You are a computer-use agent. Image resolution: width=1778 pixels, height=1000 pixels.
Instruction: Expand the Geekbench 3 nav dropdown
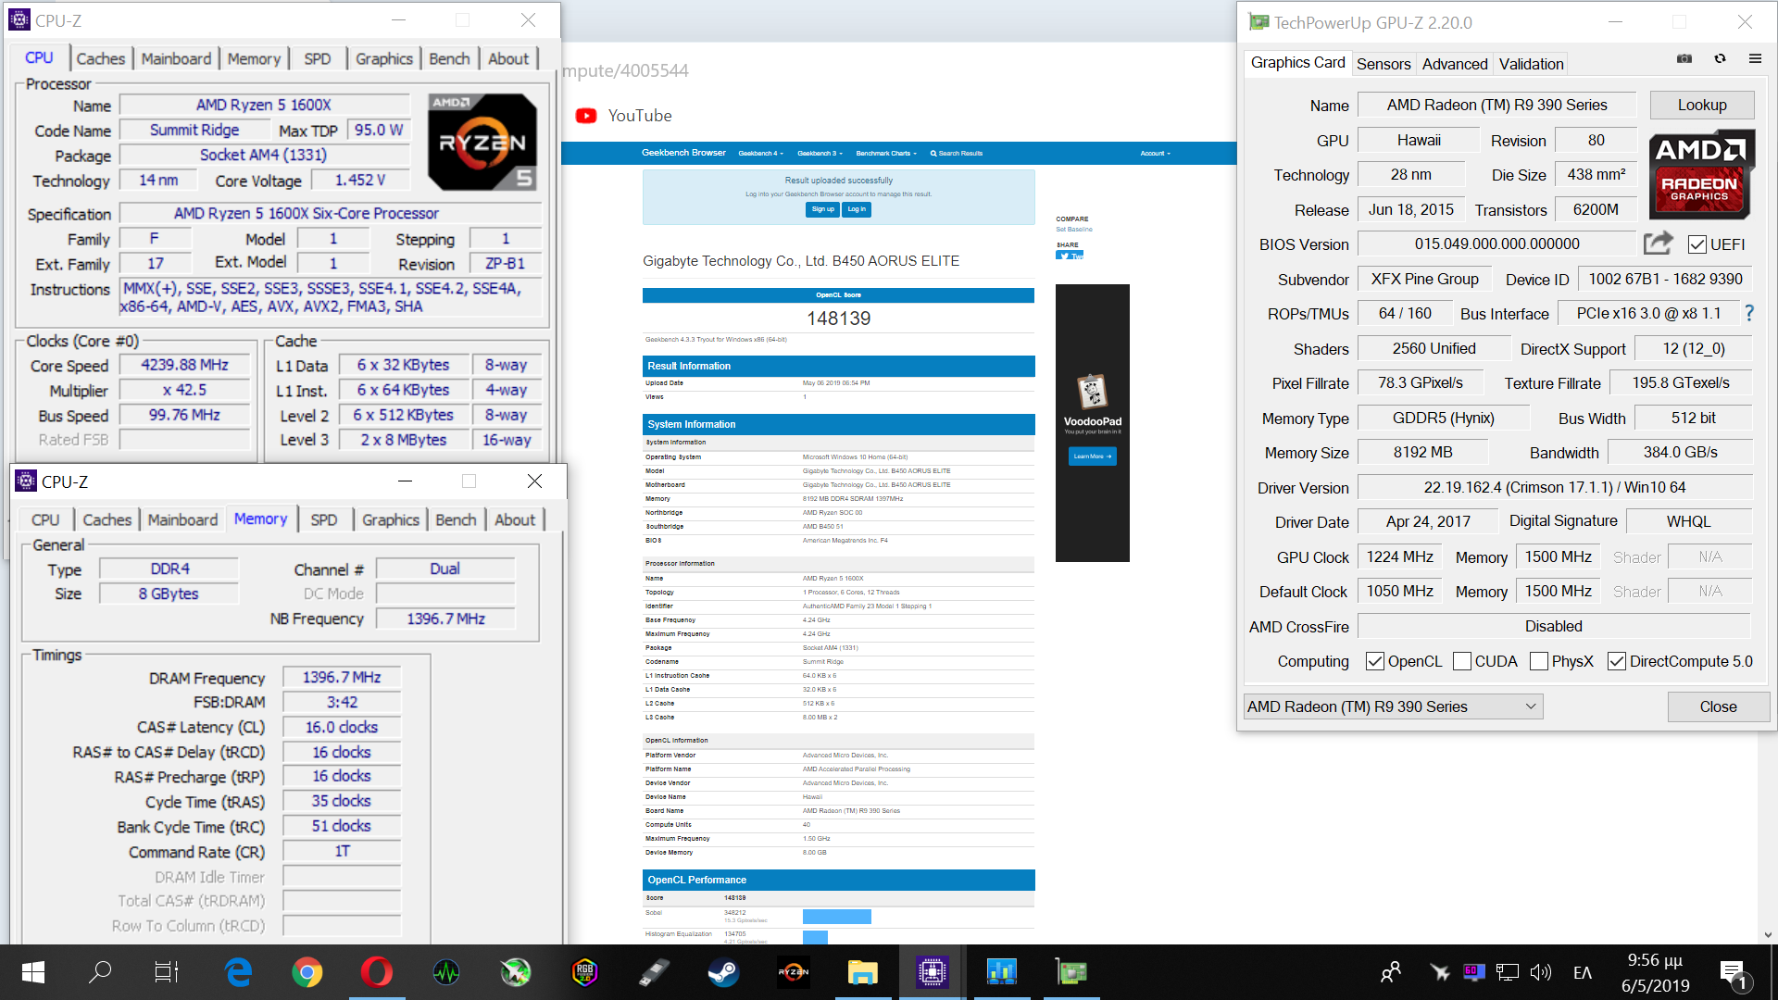820,154
